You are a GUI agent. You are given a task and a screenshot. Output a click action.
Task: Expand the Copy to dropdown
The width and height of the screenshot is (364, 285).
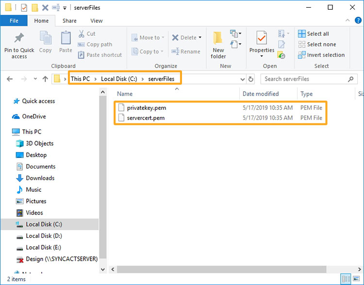pos(163,51)
